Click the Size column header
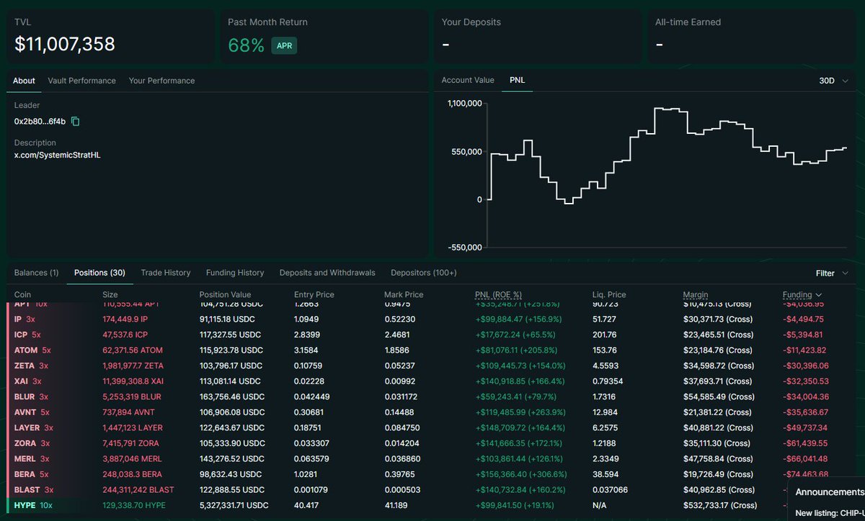This screenshot has height=521, width=865. [110, 295]
